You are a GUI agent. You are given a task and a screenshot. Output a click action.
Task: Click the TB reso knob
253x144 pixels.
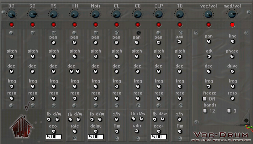pos(180,98)
